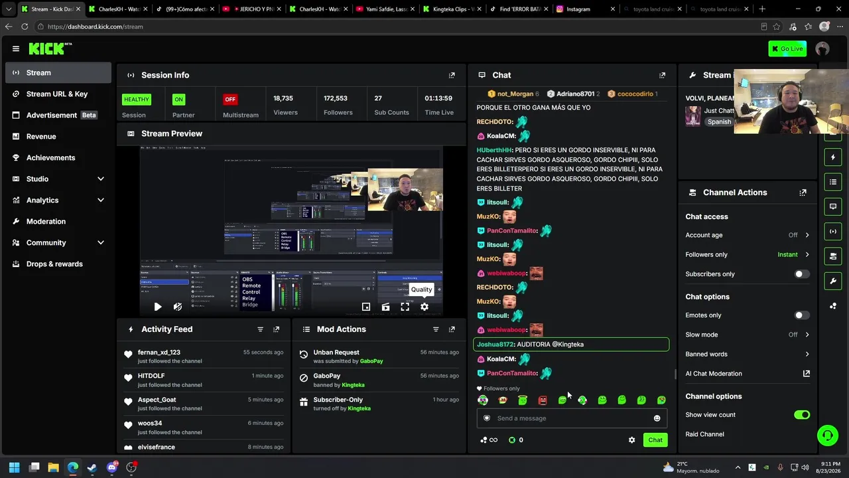Toggle Channel Actions widget icon
Viewport: 849px width, 478px height.
coord(833,256)
